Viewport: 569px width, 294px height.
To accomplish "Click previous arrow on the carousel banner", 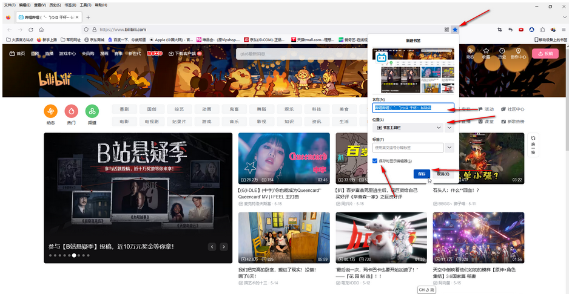I will (212, 247).
